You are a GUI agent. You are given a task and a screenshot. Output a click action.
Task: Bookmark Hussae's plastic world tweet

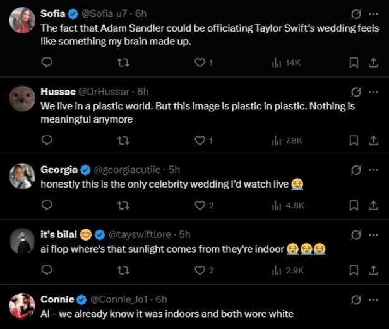click(354, 141)
